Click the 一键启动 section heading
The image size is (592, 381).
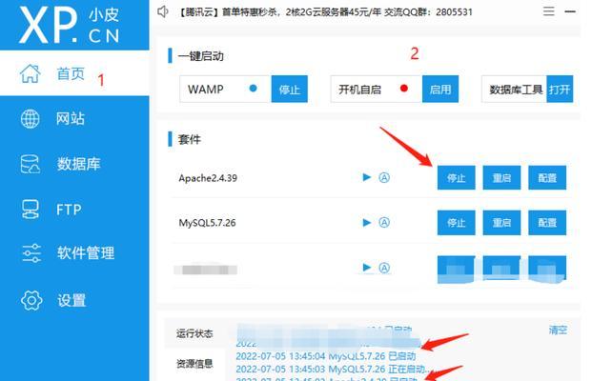click(x=201, y=56)
